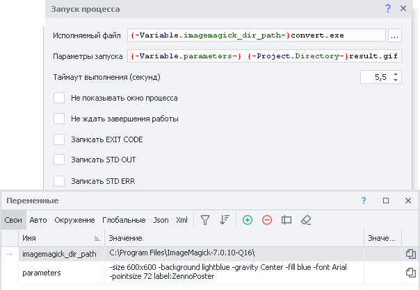This screenshot has height=290, width=420.
Task: Click the eraser clear icon
Action: [x=306, y=220]
